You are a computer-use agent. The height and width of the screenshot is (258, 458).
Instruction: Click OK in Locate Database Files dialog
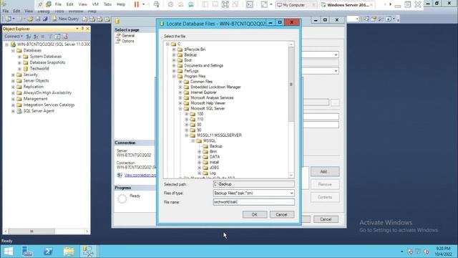pyautogui.click(x=255, y=214)
